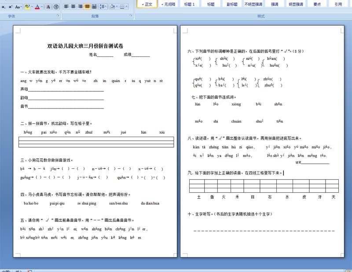The width and height of the screenshot is (352, 272).
Task: Open the font color dropdown arrow
Action: tap(42, 7)
